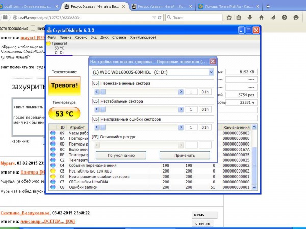The image size is (306, 229).
Task: Click status circle of C8 Ошибки записи row
Action: [53, 187]
